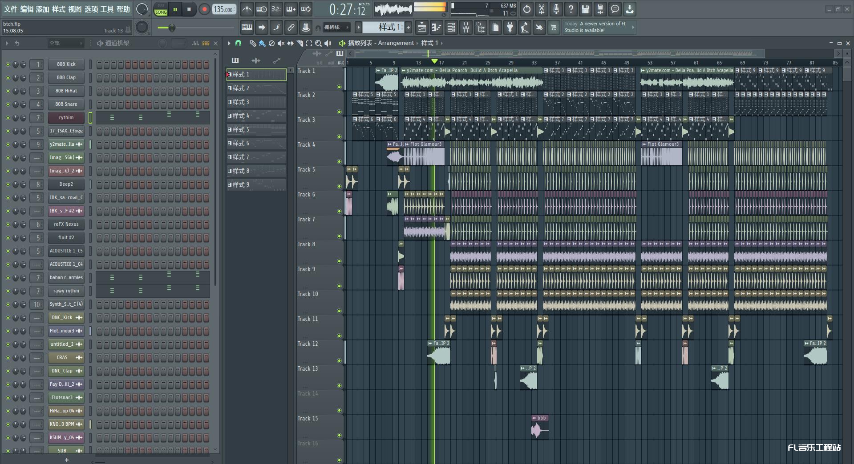Mute the reFX Nexus channel LED
The width and height of the screenshot is (854, 464).
coord(8,224)
